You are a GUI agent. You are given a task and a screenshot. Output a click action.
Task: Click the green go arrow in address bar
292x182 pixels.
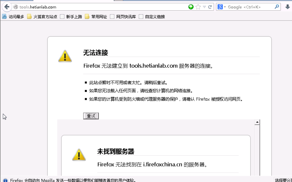(191, 7)
